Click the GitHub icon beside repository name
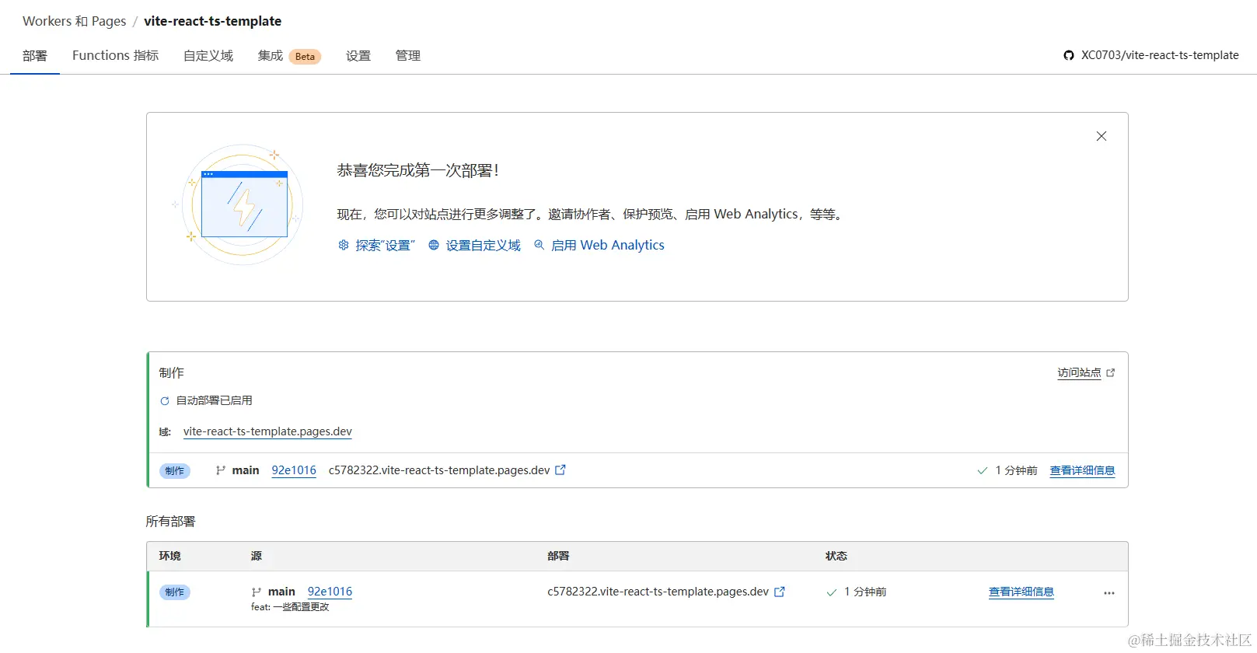Image resolution: width=1257 pixels, height=653 pixels. coord(1069,55)
